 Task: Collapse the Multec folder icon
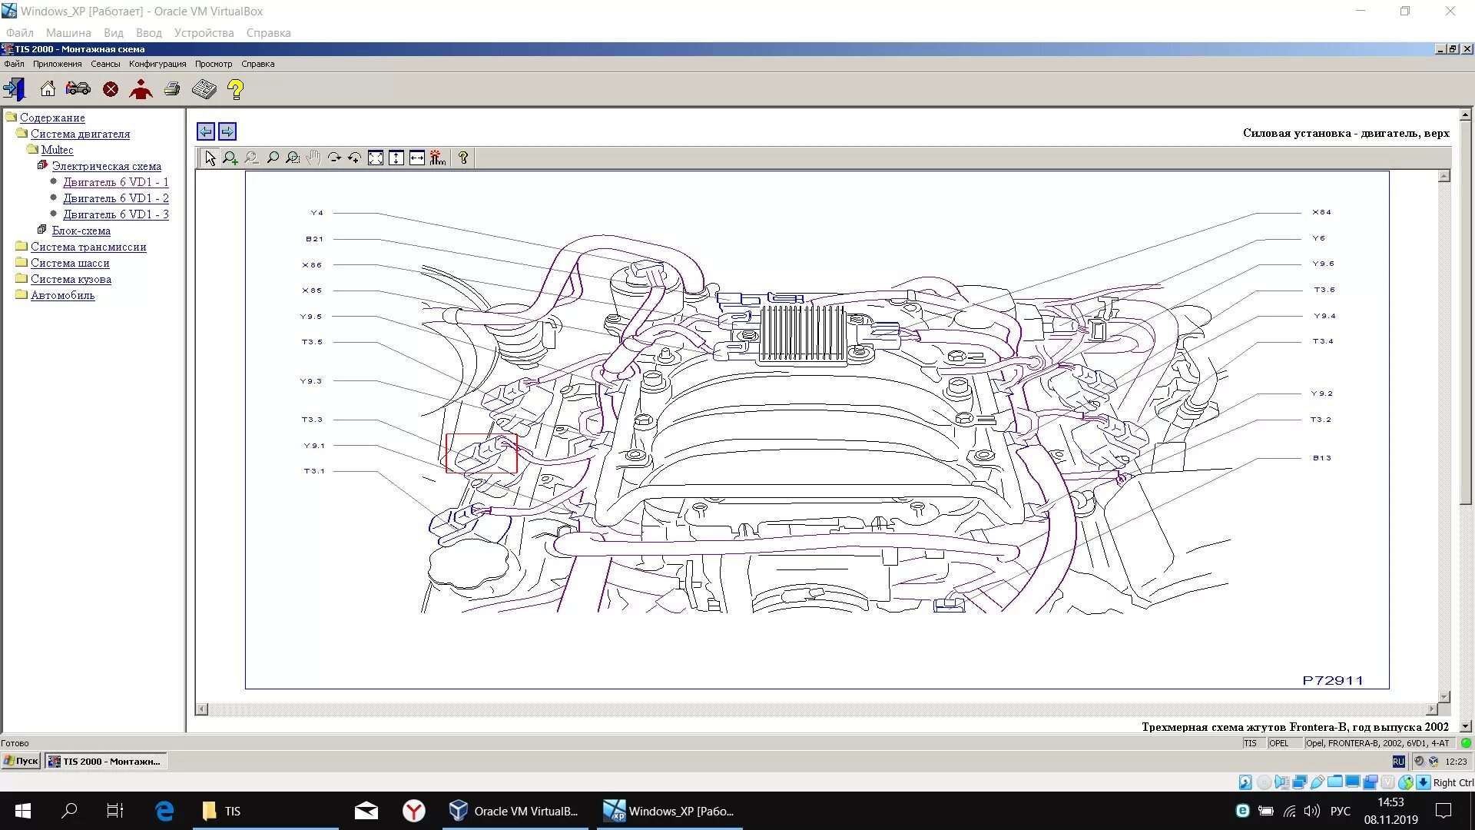click(x=32, y=149)
